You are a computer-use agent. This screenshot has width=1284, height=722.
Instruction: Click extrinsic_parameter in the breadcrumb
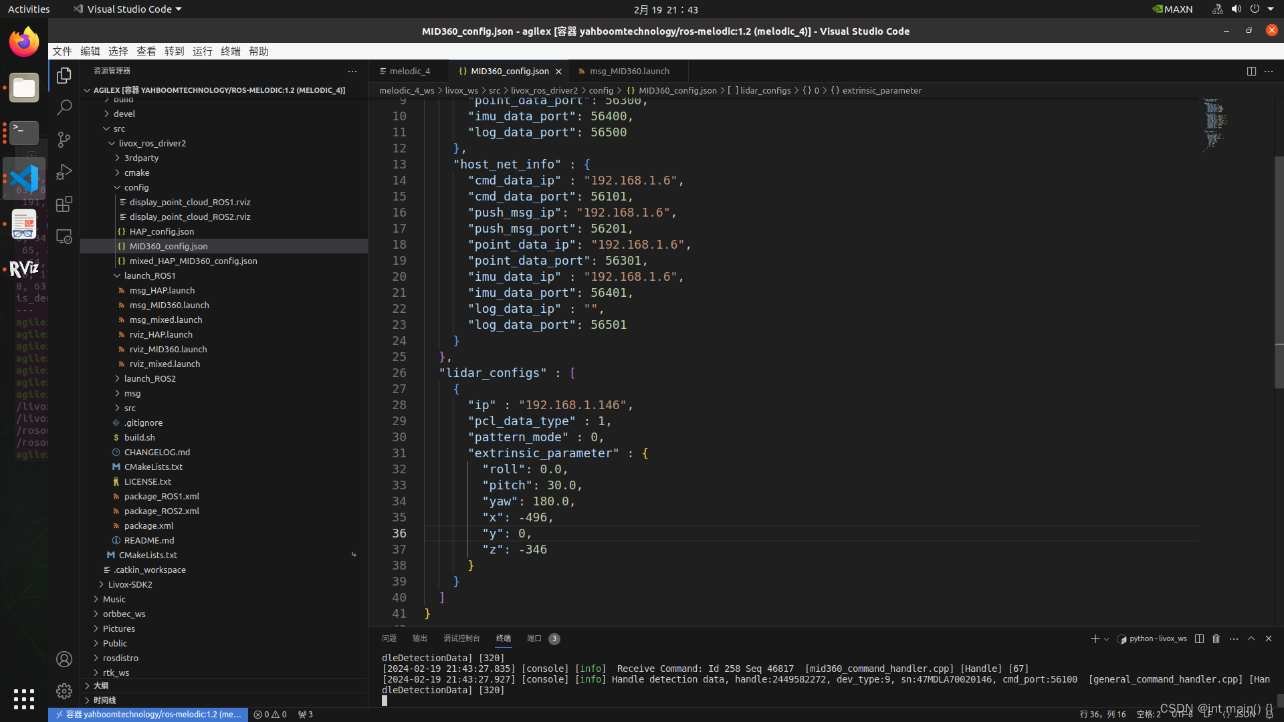tap(881, 91)
